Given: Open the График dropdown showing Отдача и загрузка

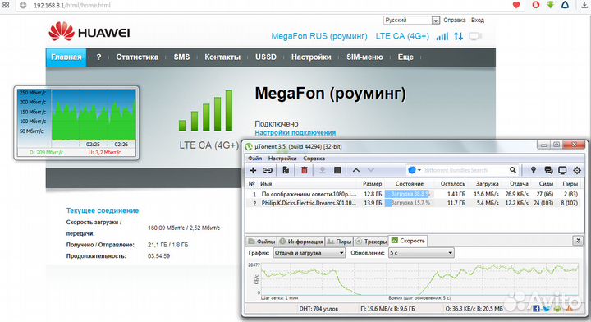Looking at the screenshot, I should click(x=309, y=253).
